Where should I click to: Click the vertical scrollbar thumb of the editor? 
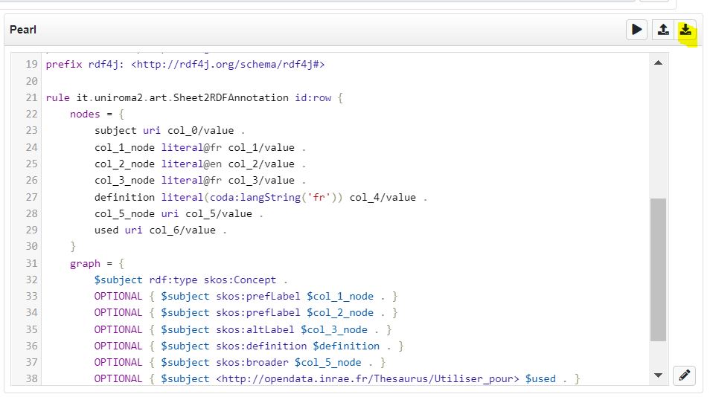tap(658, 269)
